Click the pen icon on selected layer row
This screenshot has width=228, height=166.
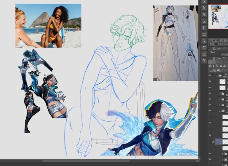point(213,142)
